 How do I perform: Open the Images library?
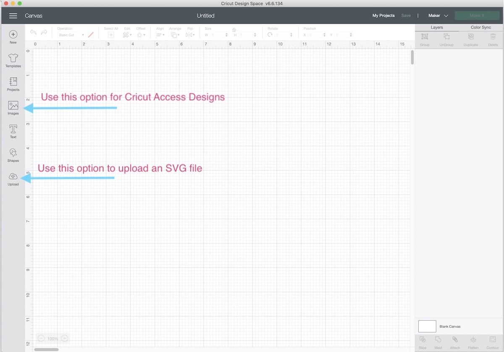(x=13, y=108)
